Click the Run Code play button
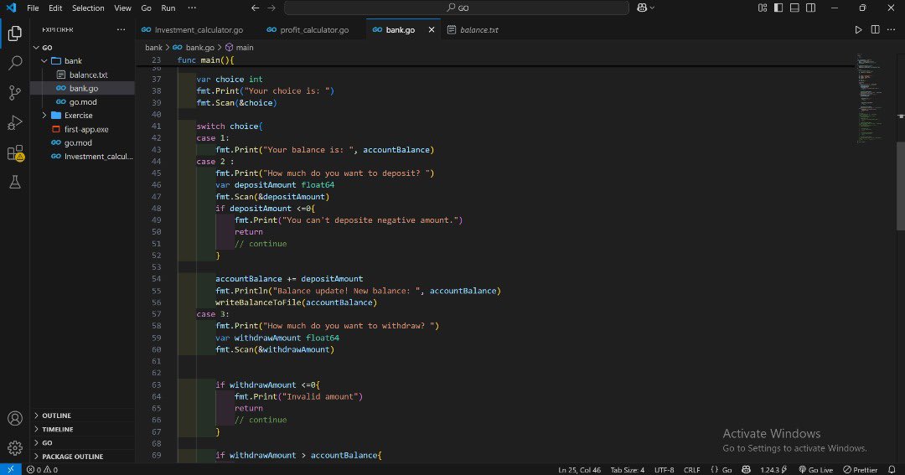Viewport: 905px width, 475px height. point(858,29)
